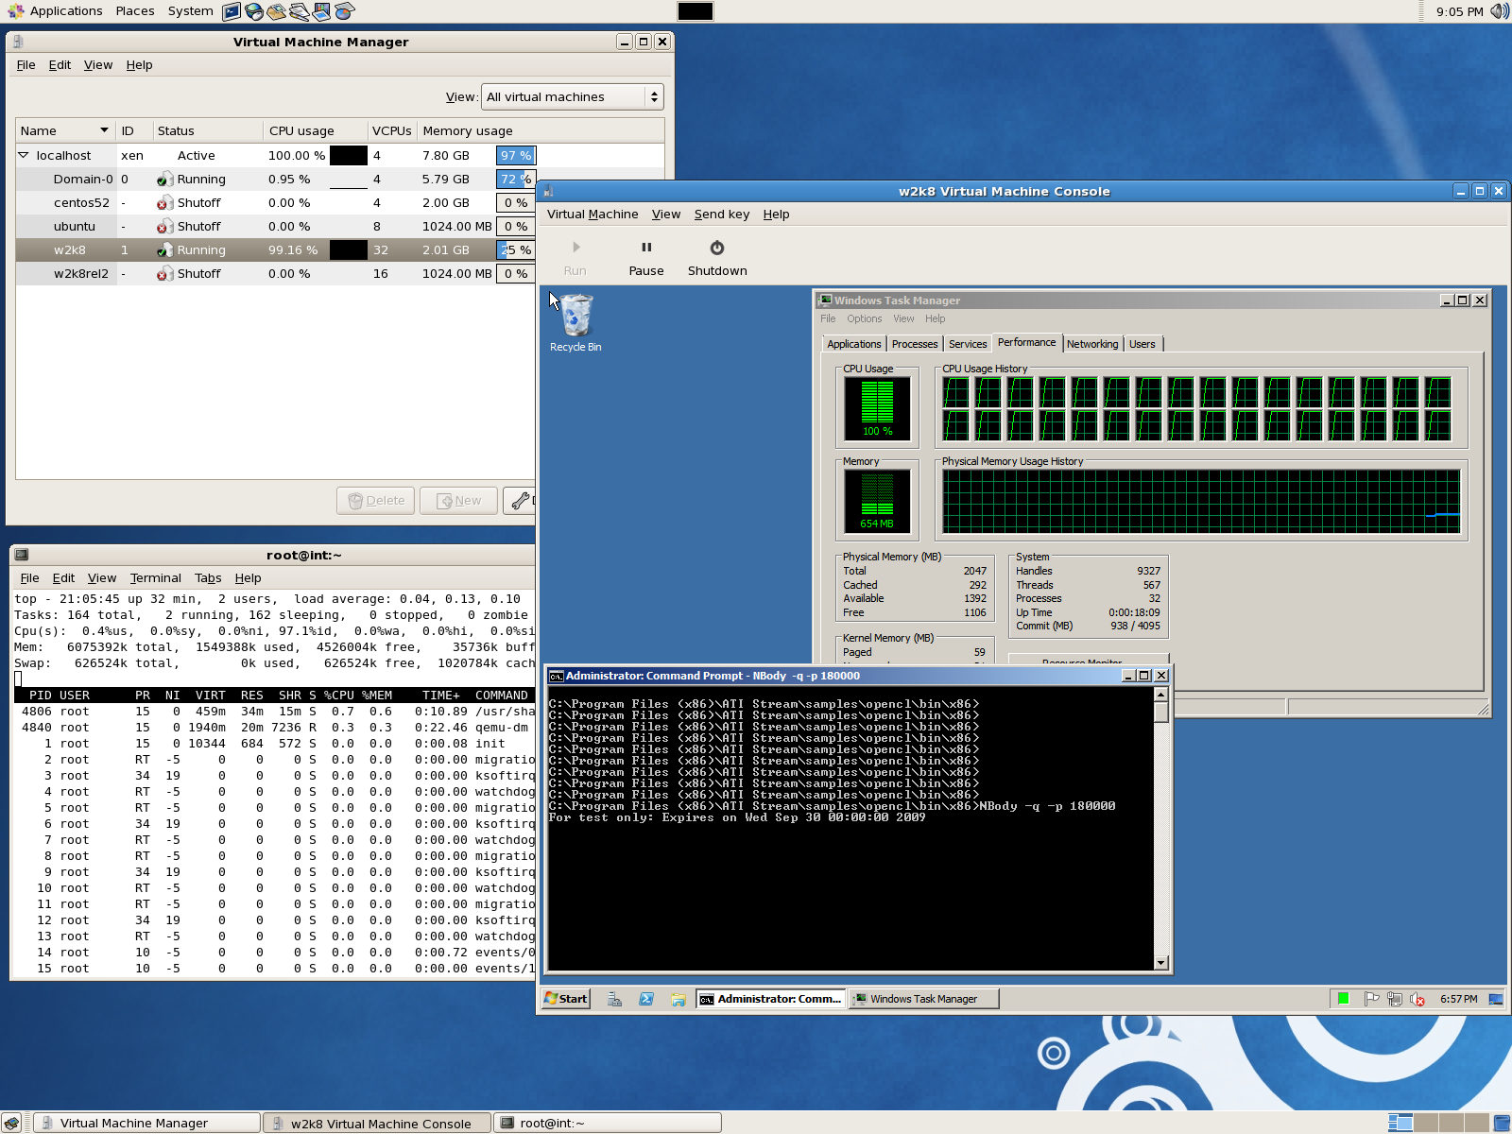Select the w2k8rel2 virtual machine row
1512x1134 pixels.
(276, 274)
